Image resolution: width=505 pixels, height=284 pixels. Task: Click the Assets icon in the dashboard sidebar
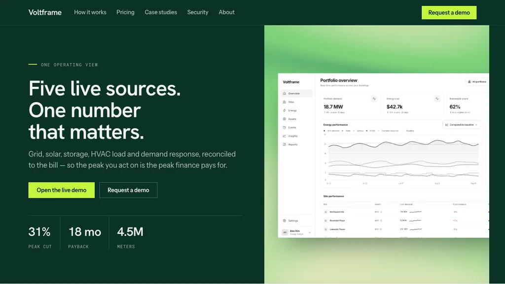[285, 119]
